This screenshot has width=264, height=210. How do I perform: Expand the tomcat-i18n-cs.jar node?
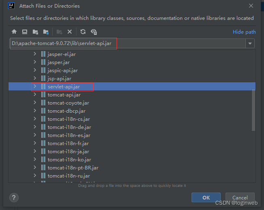point(35,119)
